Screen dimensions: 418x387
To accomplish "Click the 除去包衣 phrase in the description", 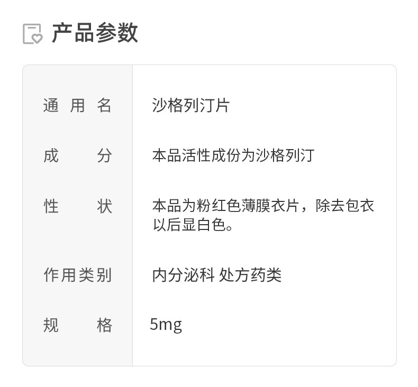I will [x=345, y=205].
